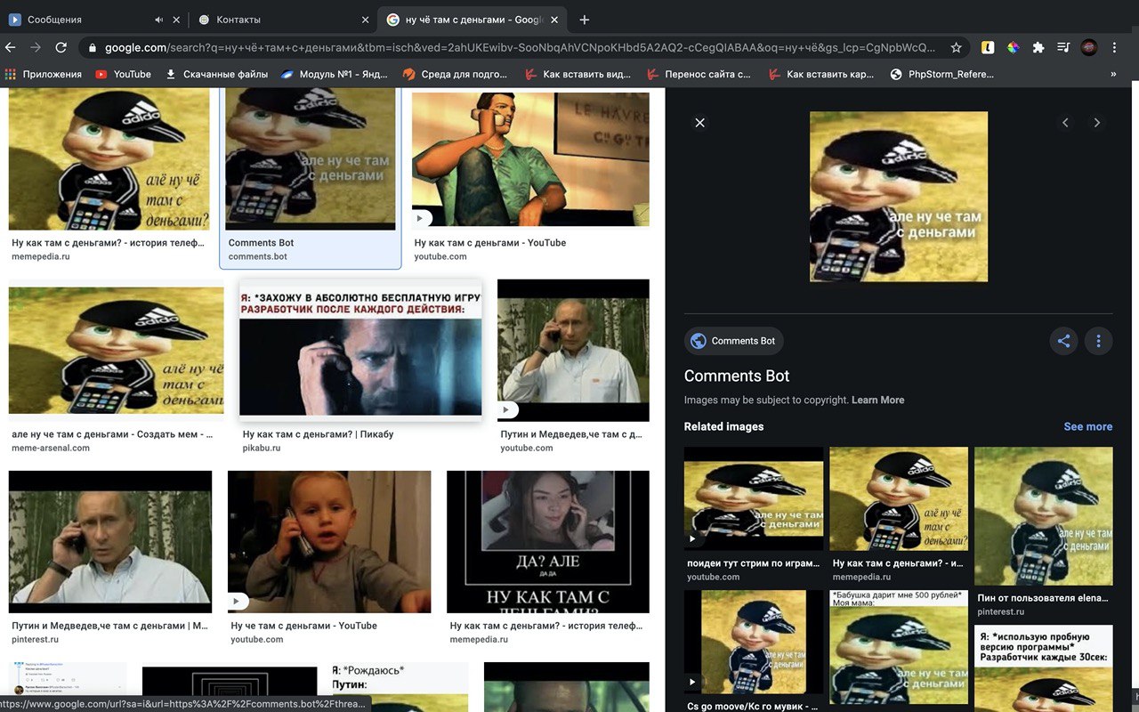Bookmark this page with the star icon
The width and height of the screenshot is (1139, 712).
pyautogui.click(x=956, y=47)
